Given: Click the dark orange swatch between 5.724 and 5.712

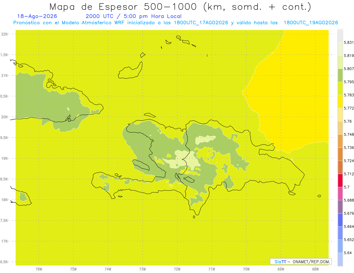Looking at the screenshot, I should click(340, 167).
